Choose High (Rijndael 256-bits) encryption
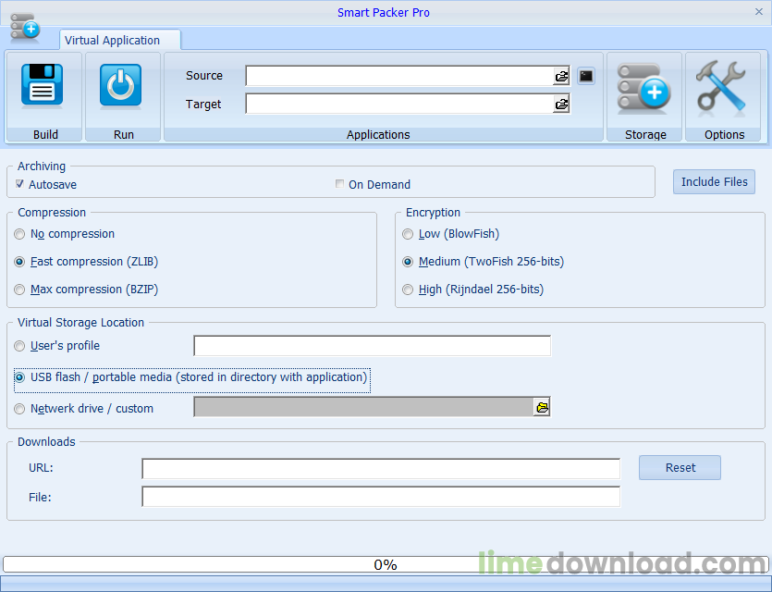 408,289
